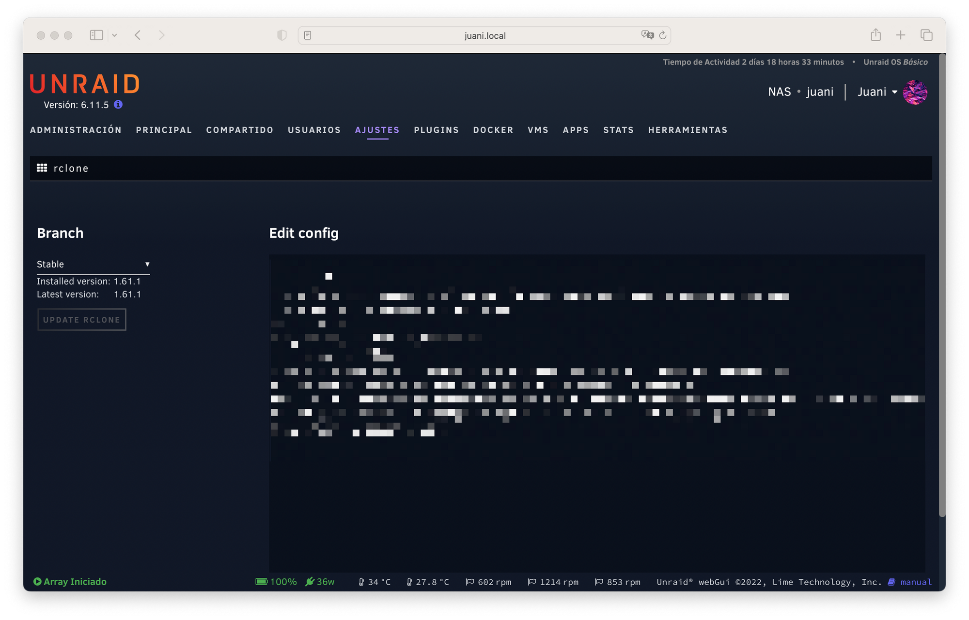Click the juani.local address field
This screenshot has height=620, width=969.
click(484, 35)
